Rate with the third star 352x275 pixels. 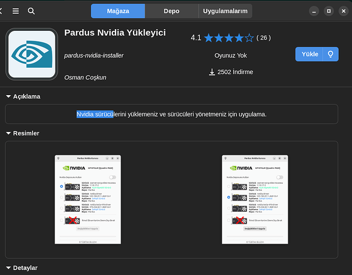pyautogui.click(x=229, y=38)
